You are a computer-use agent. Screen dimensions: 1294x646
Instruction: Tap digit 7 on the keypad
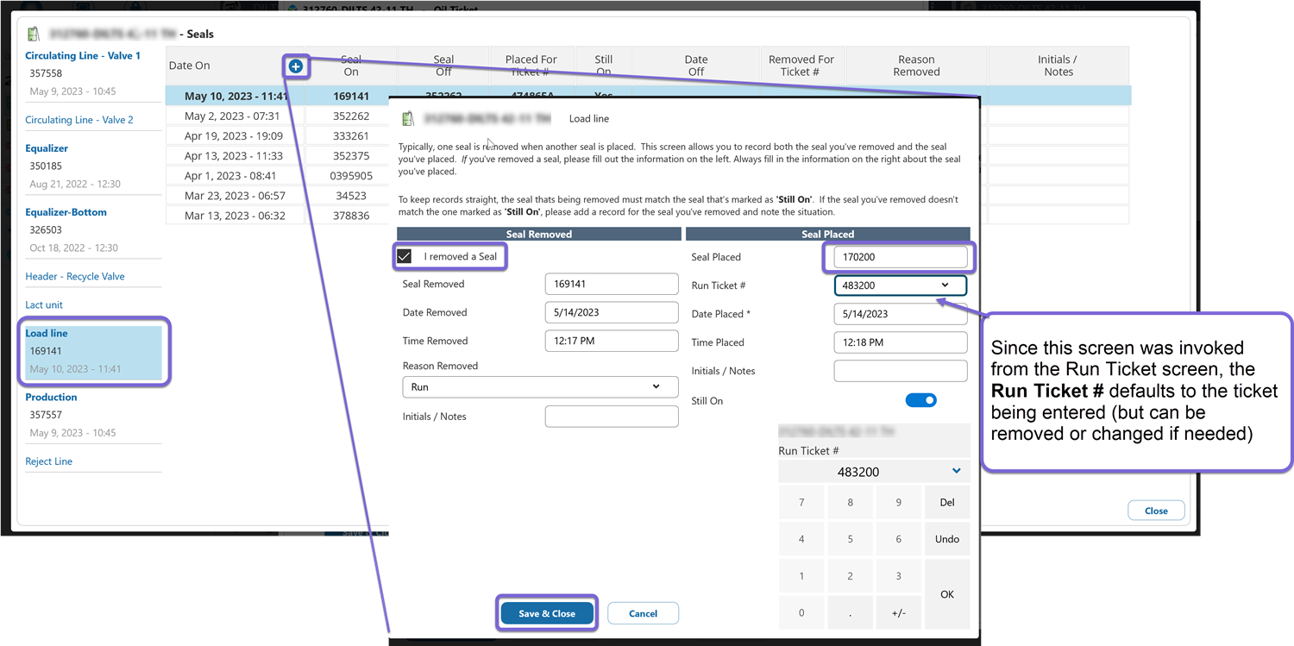click(801, 503)
